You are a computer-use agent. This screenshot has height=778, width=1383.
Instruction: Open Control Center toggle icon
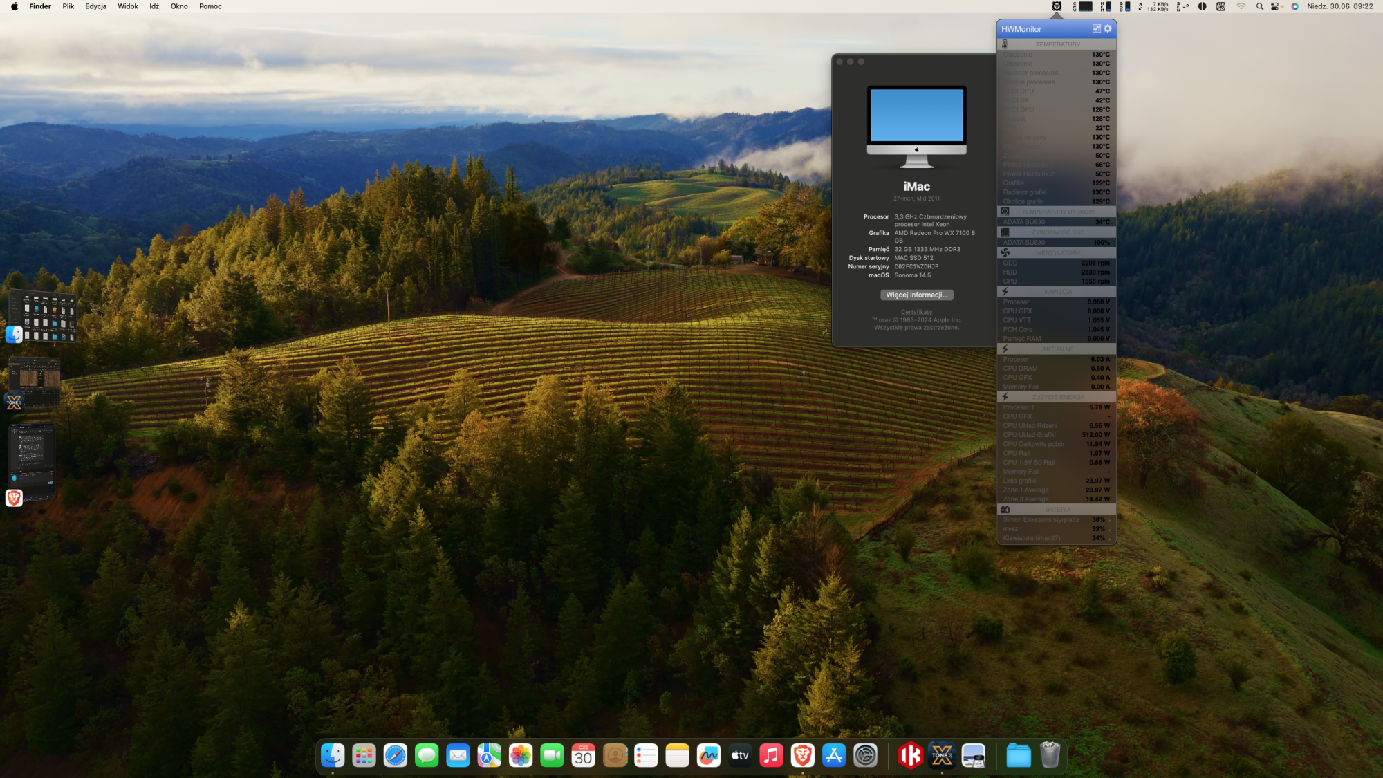1276,6
